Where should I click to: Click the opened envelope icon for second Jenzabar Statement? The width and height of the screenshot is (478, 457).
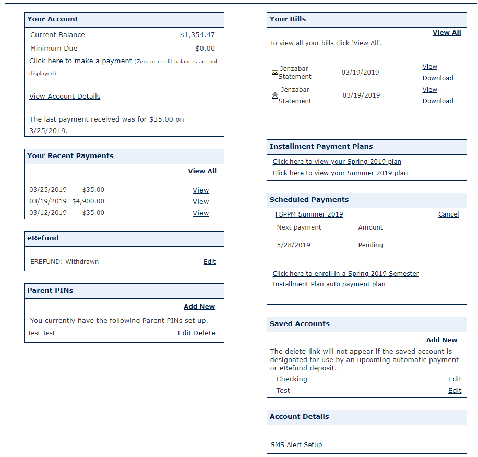tap(275, 95)
